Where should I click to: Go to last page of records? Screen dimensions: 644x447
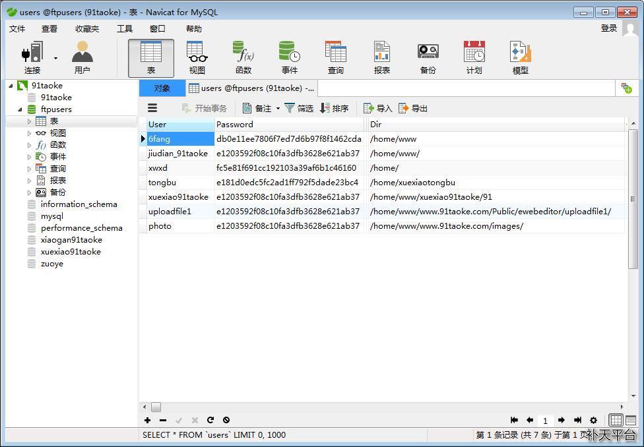(x=577, y=420)
